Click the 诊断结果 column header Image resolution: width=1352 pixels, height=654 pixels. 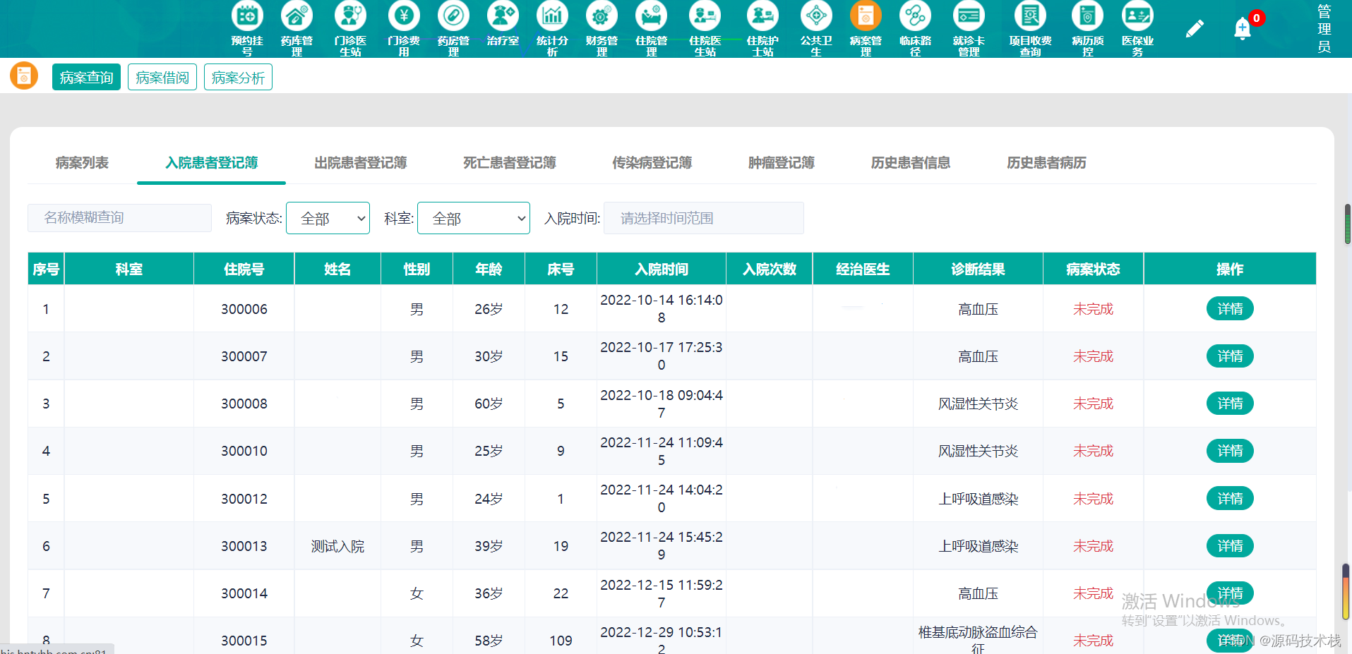[x=978, y=269]
